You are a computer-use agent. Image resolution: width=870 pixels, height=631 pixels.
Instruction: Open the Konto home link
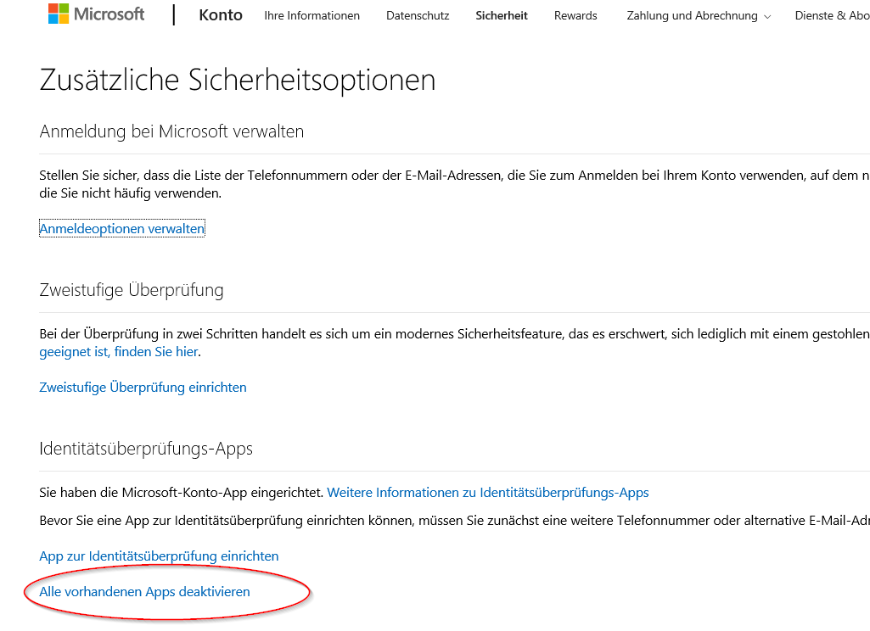click(x=221, y=15)
